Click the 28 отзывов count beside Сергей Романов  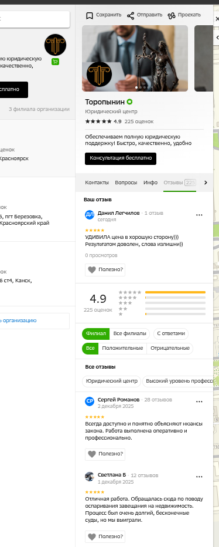point(158,400)
